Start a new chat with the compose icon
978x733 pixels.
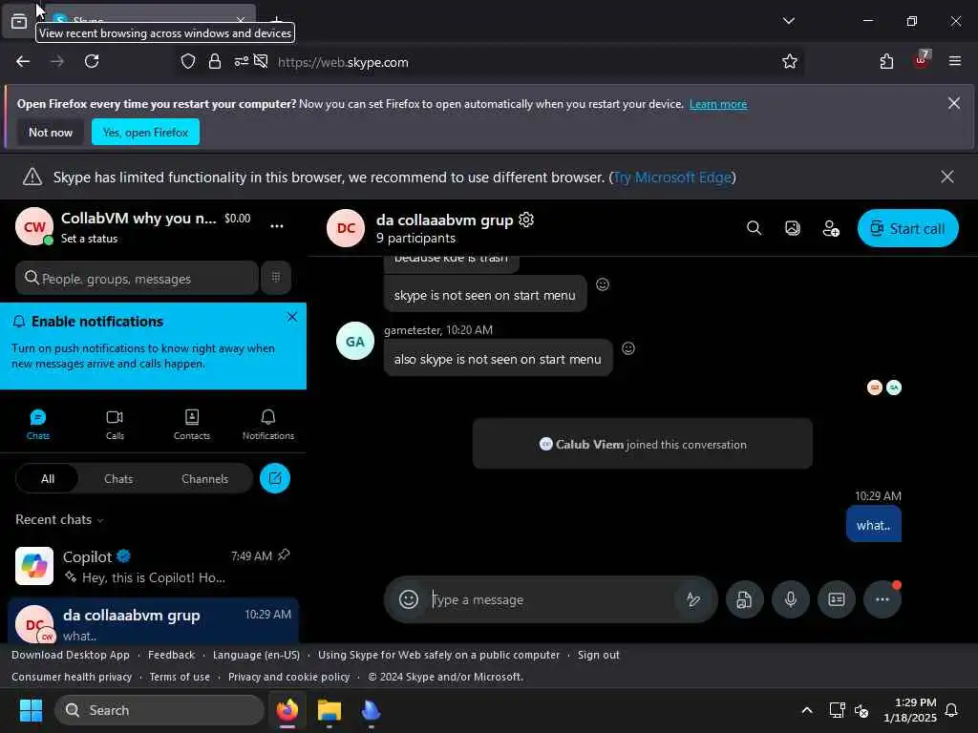(275, 479)
